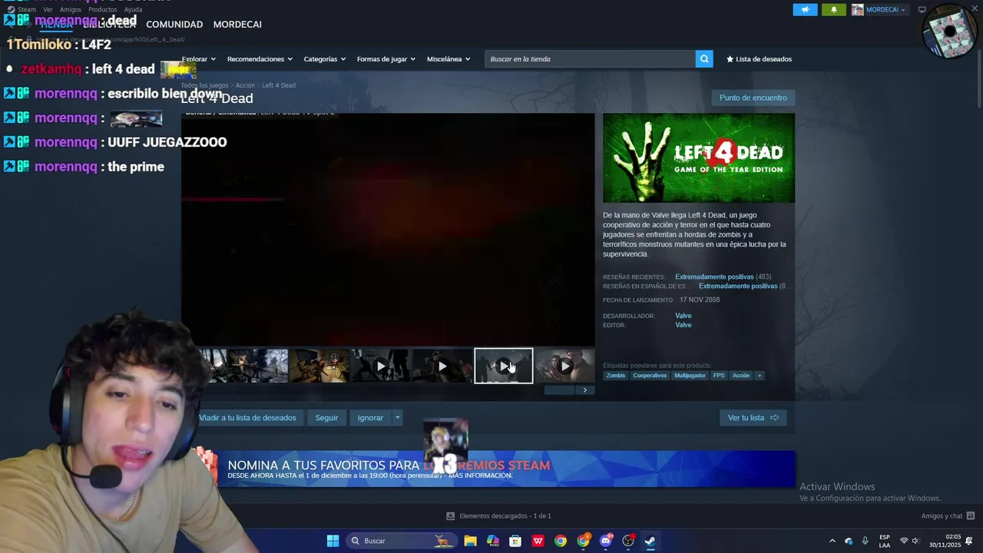Open Windows notification center bell
983x553 pixels.
tap(969, 541)
